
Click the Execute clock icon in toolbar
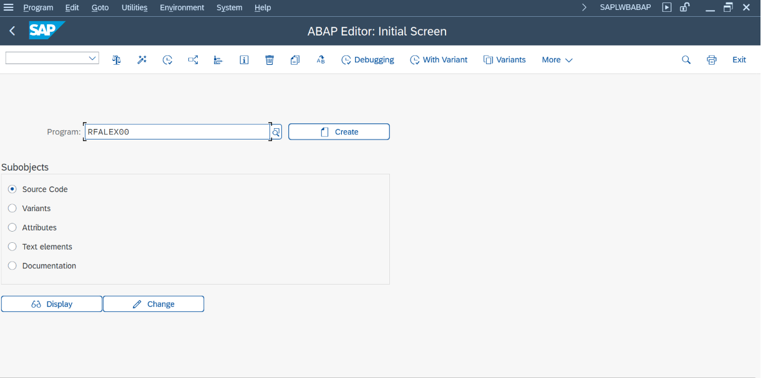[167, 60]
